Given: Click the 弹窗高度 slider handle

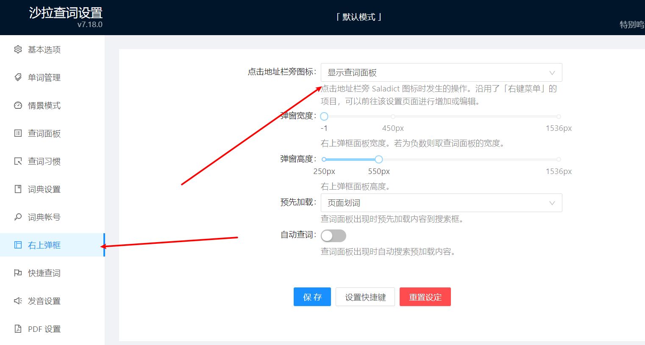Looking at the screenshot, I should (x=379, y=160).
